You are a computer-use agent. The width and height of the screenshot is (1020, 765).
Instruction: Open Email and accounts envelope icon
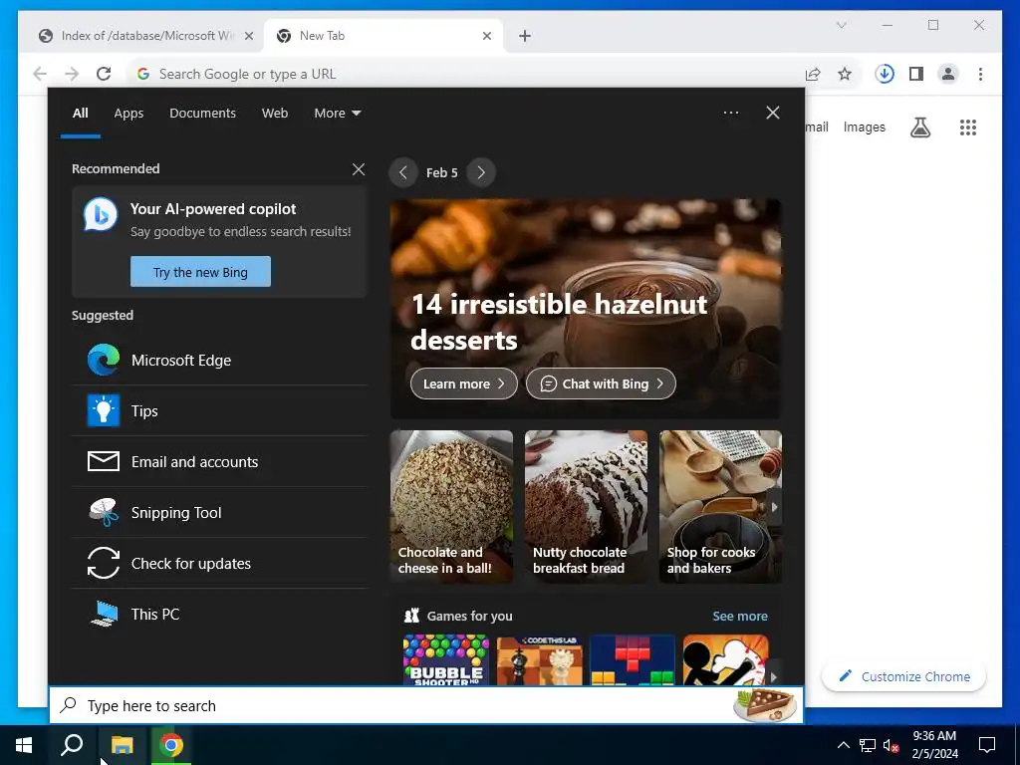tap(104, 461)
